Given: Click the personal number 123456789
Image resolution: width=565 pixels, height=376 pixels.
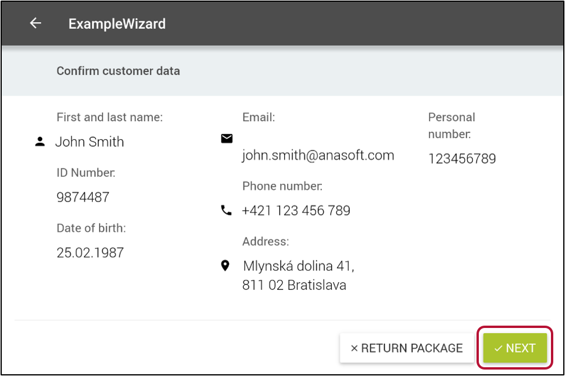Looking at the screenshot, I should tap(462, 159).
